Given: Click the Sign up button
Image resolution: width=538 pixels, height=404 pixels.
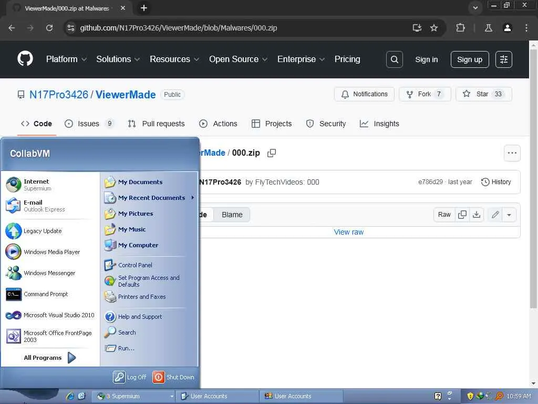Looking at the screenshot, I should [x=469, y=59].
